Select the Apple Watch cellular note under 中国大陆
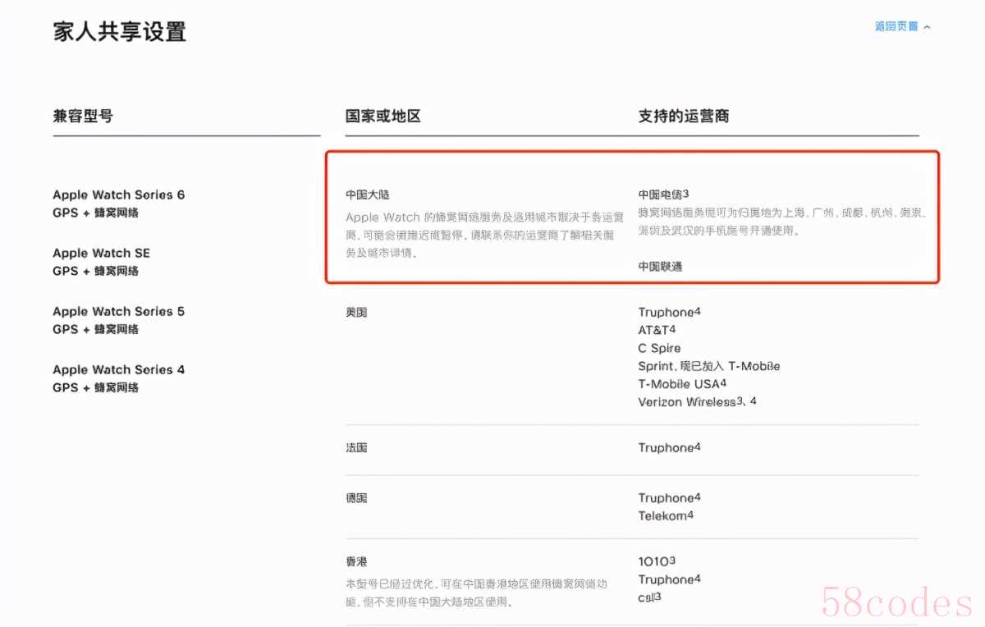Image resolution: width=985 pixels, height=627 pixels. pos(484,235)
